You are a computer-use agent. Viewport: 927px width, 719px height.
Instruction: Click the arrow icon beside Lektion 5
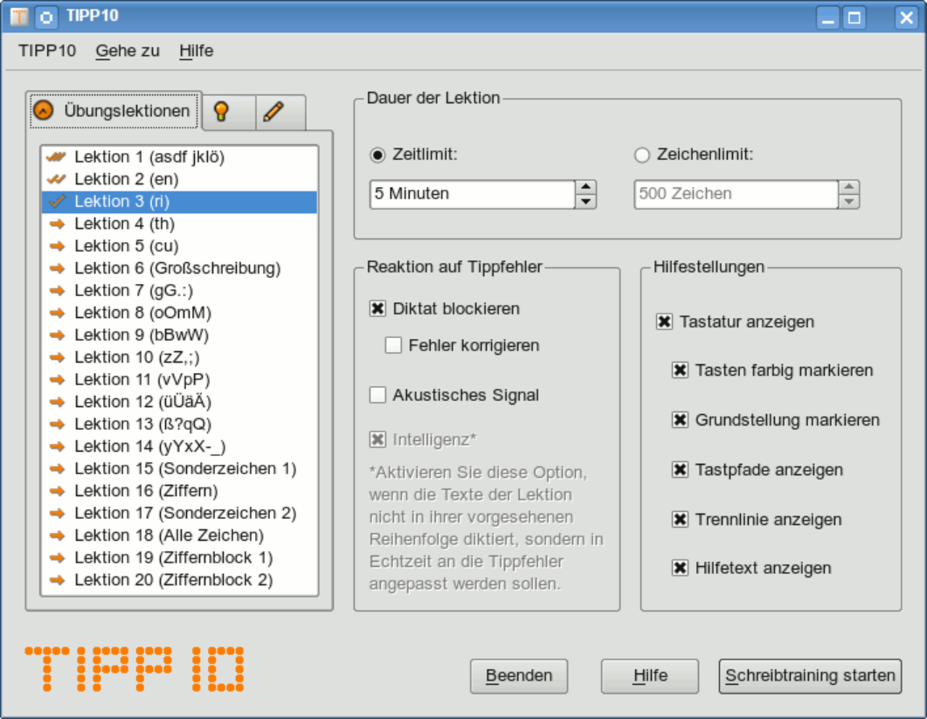(x=57, y=246)
